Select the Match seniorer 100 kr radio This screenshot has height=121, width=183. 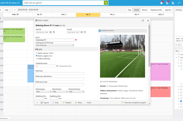tap(37, 53)
